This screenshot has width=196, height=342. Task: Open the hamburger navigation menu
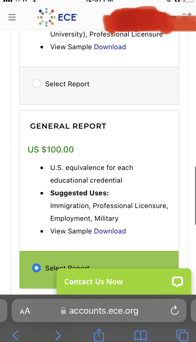click(12, 17)
